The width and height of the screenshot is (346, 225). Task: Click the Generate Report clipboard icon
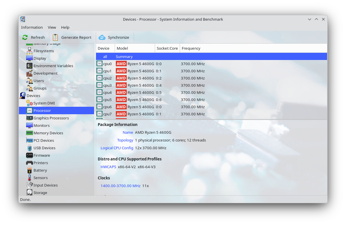pos(55,37)
